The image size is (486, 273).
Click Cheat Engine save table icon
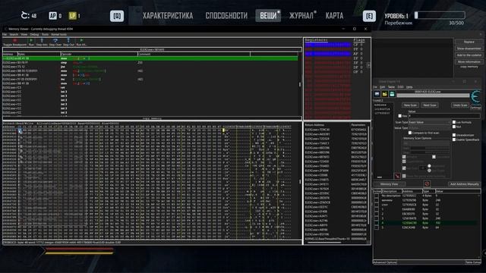click(x=392, y=94)
